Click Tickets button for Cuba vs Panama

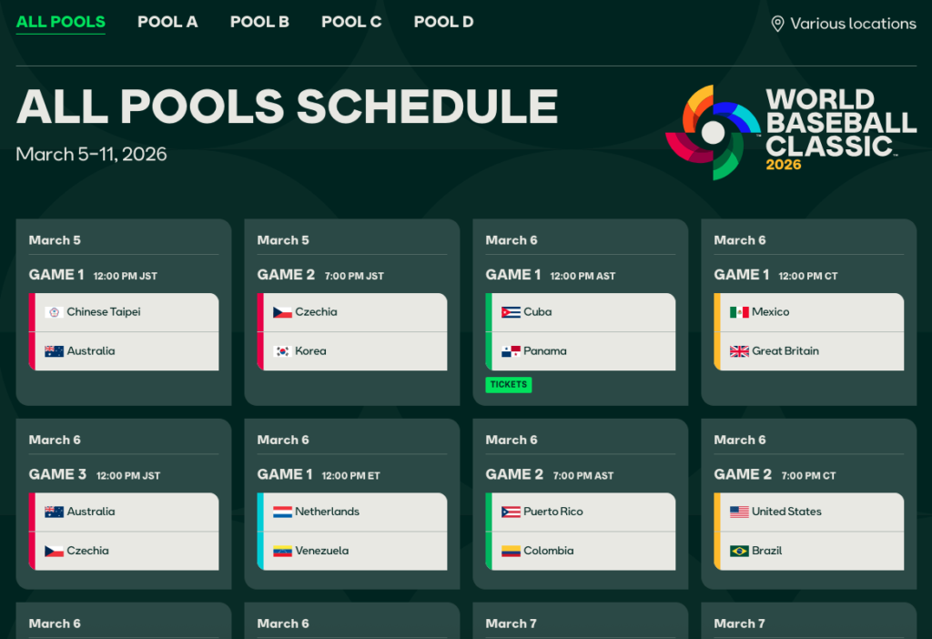(x=509, y=385)
